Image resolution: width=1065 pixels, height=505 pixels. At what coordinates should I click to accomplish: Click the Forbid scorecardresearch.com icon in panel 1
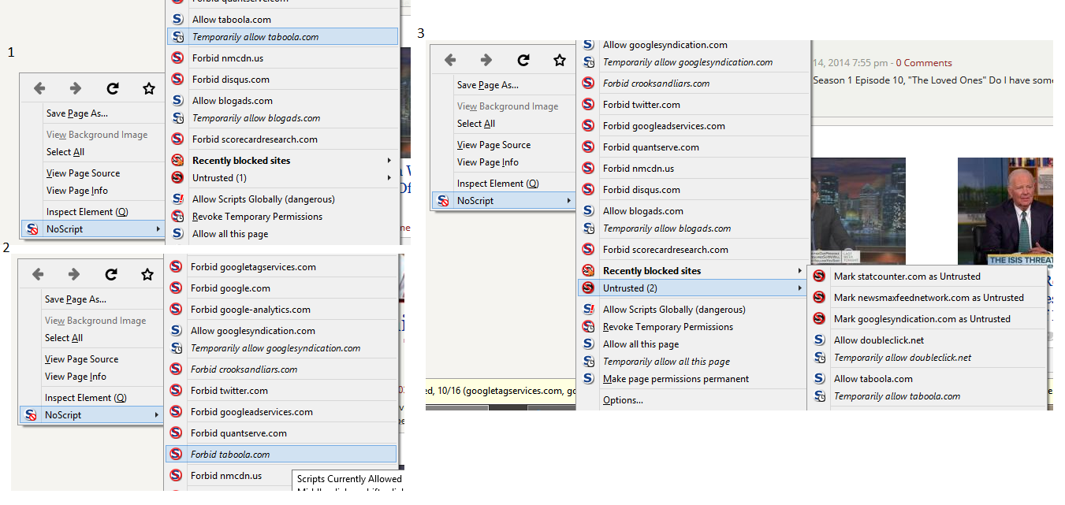(177, 139)
